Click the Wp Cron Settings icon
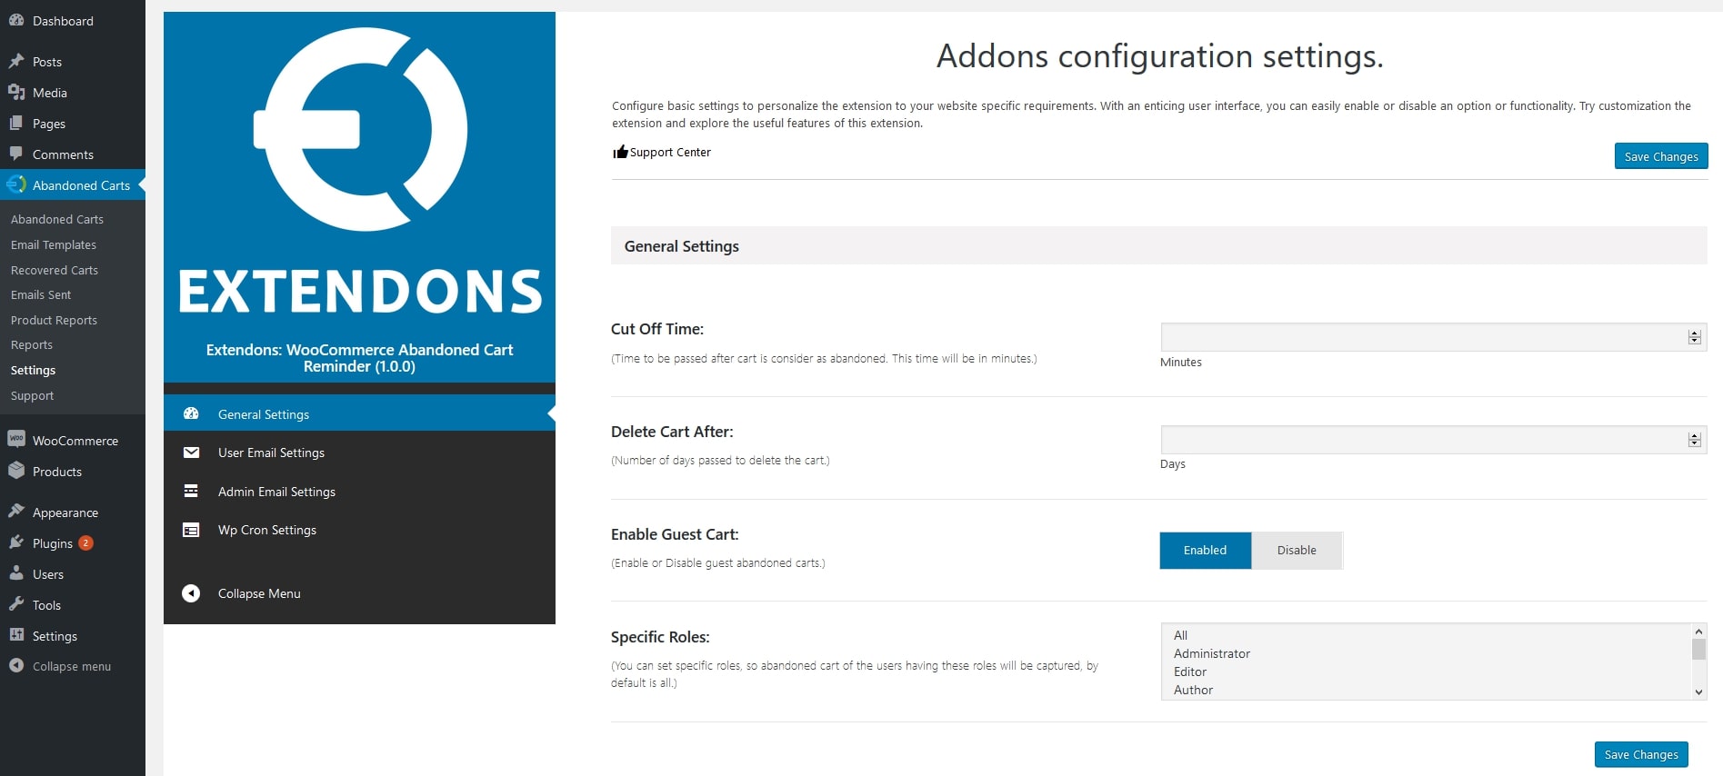Viewport: 1723px width, 776px height. click(x=191, y=530)
